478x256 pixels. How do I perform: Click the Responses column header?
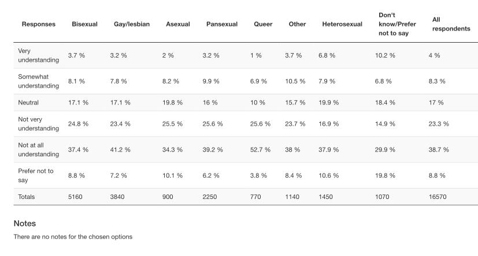coord(39,24)
